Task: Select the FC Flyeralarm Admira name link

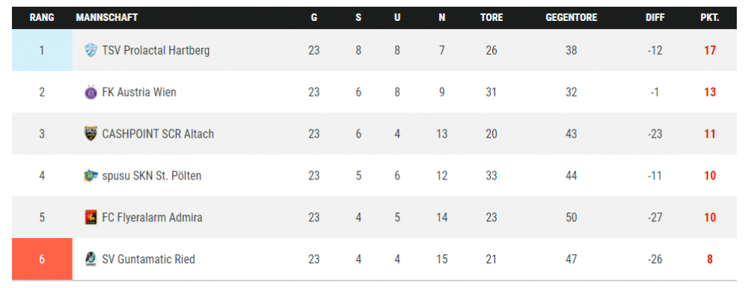Action: coord(152,218)
